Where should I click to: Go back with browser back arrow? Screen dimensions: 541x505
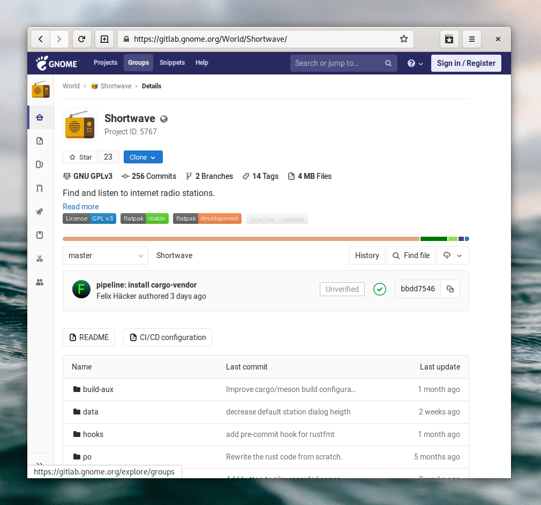[x=41, y=39]
